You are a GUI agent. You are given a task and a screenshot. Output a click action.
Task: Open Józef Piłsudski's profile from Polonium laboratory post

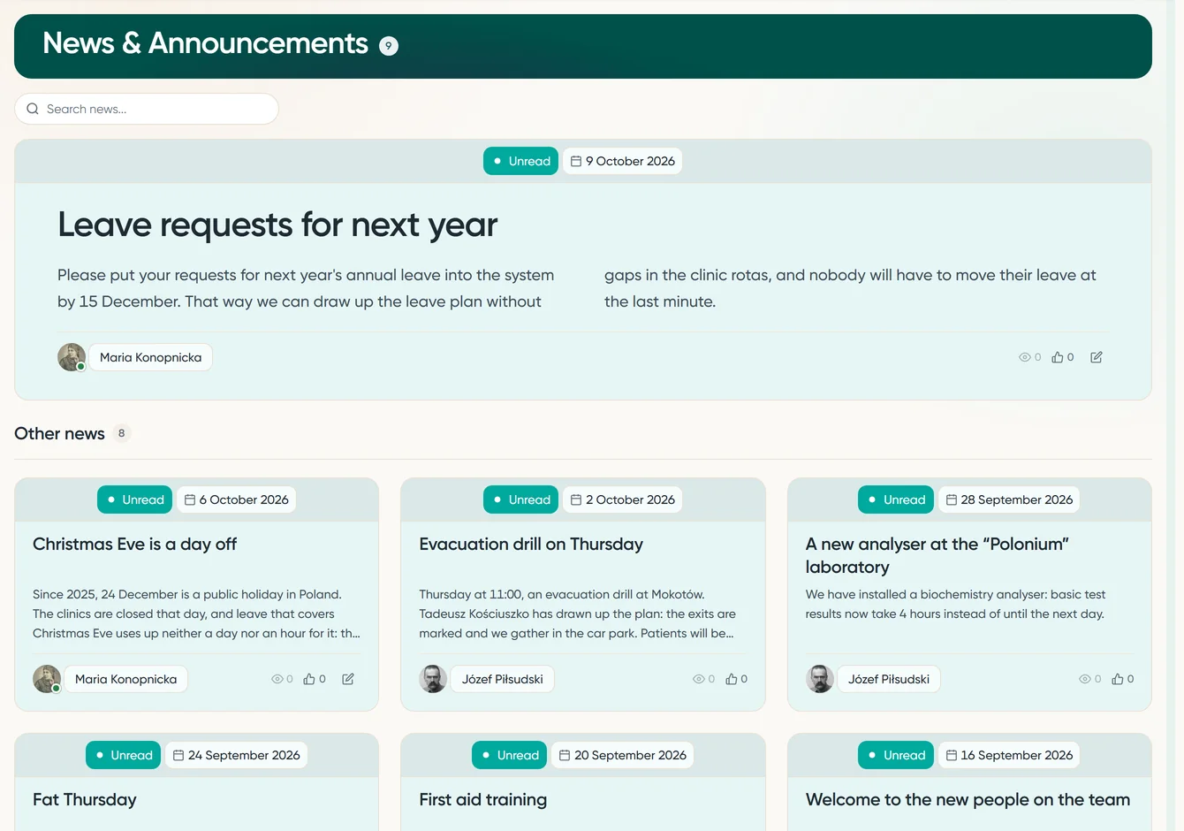click(889, 679)
